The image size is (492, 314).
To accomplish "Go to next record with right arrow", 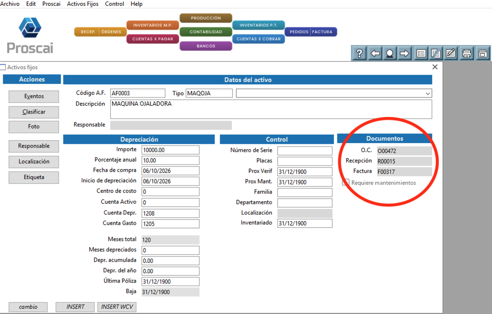I will (405, 53).
